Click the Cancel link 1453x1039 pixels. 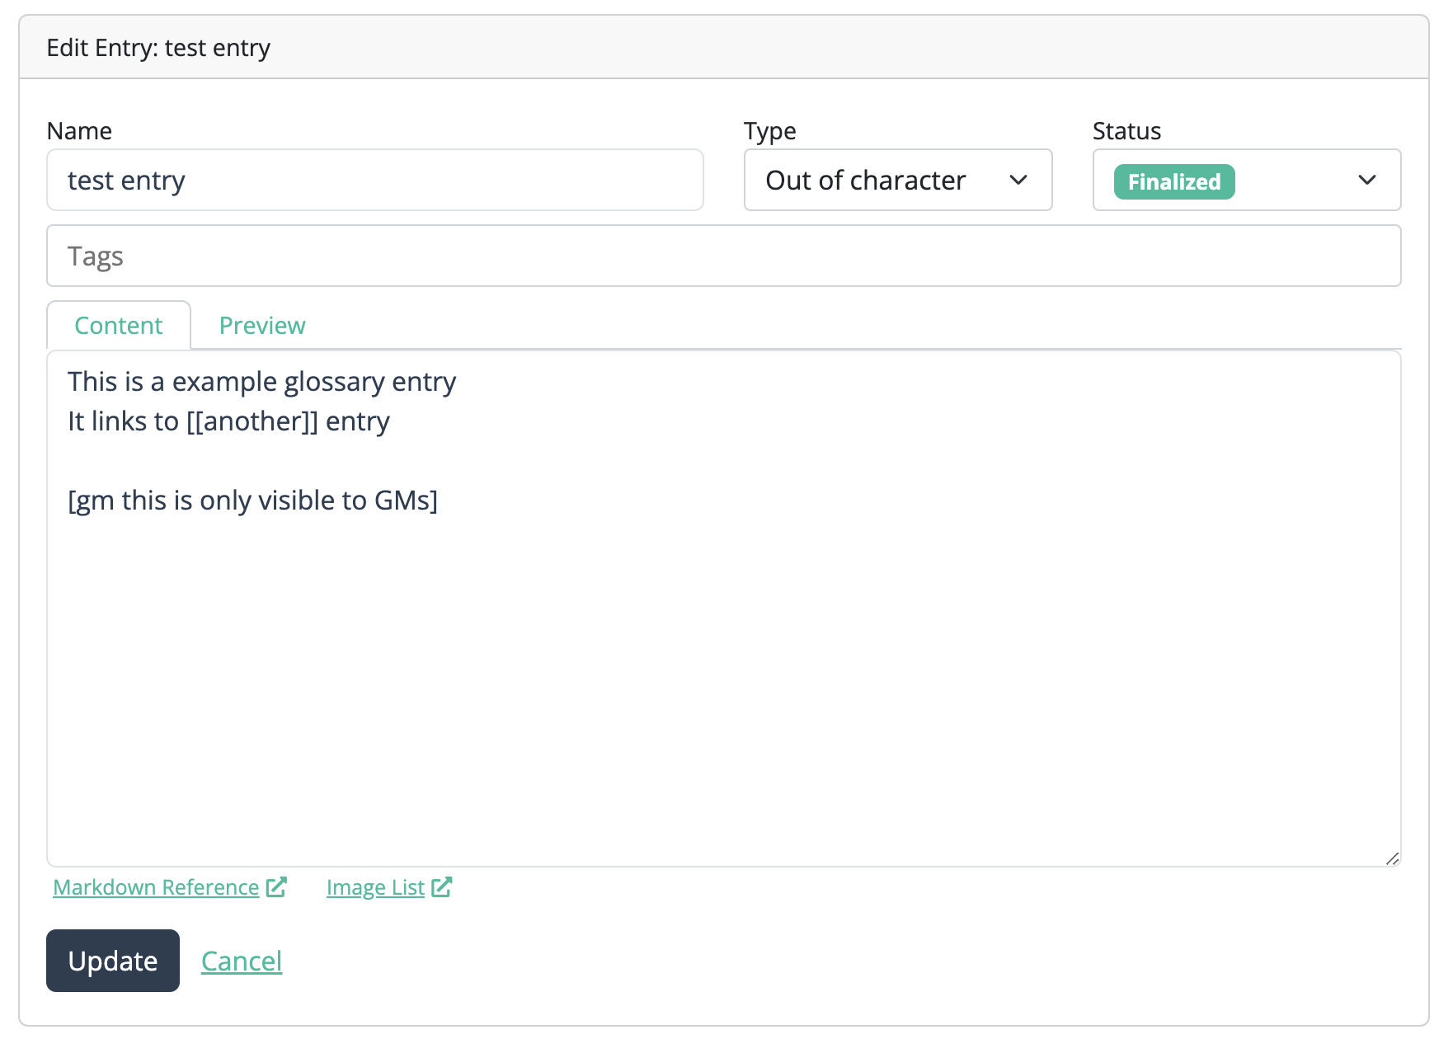[242, 961]
